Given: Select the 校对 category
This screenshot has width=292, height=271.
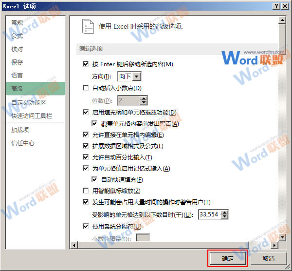Looking at the screenshot, I should coord(17,49).
